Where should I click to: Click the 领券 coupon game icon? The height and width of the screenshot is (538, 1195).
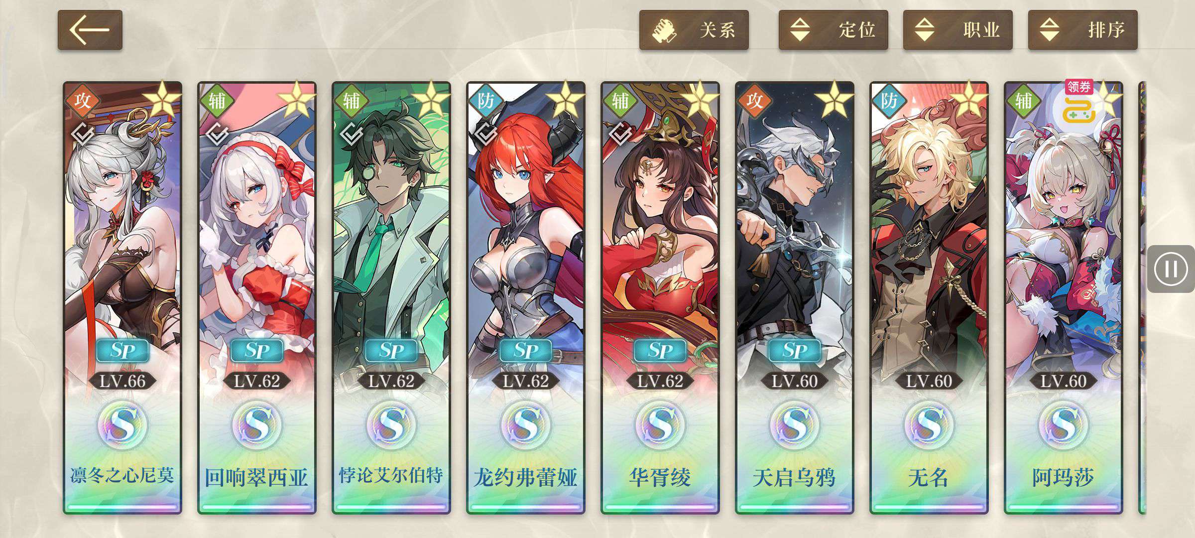1079,102
